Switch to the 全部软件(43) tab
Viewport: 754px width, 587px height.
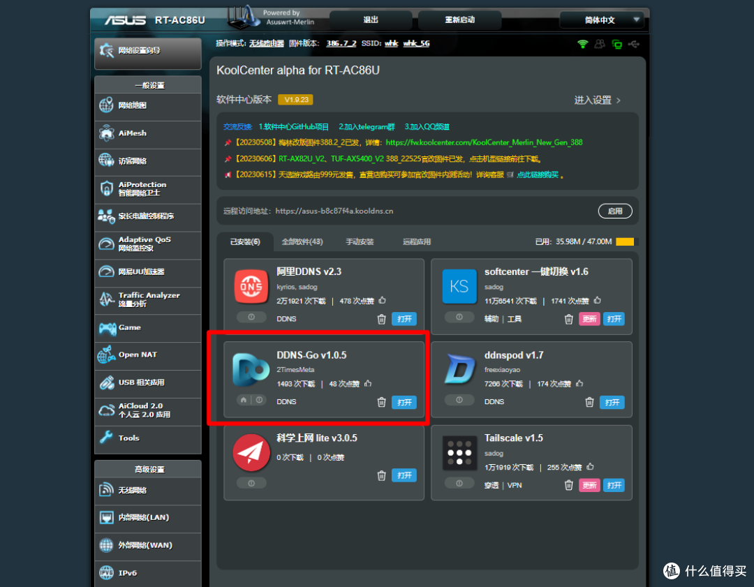pyautogui.click(x=302, y=242)
